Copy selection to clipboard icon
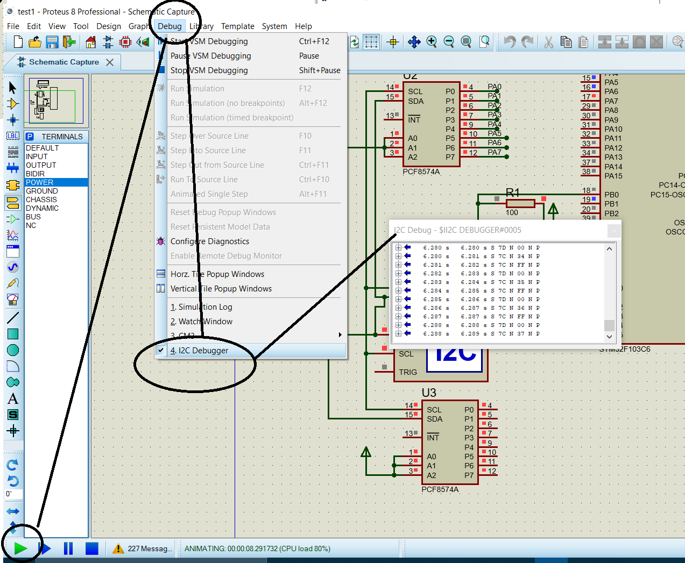Image resolution: width=685 pixels, height=563 pixels. pyautogui.click(x=566, y=42)
